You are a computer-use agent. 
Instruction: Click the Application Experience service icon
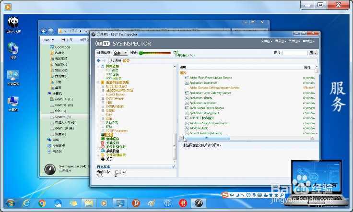(187, 83)
